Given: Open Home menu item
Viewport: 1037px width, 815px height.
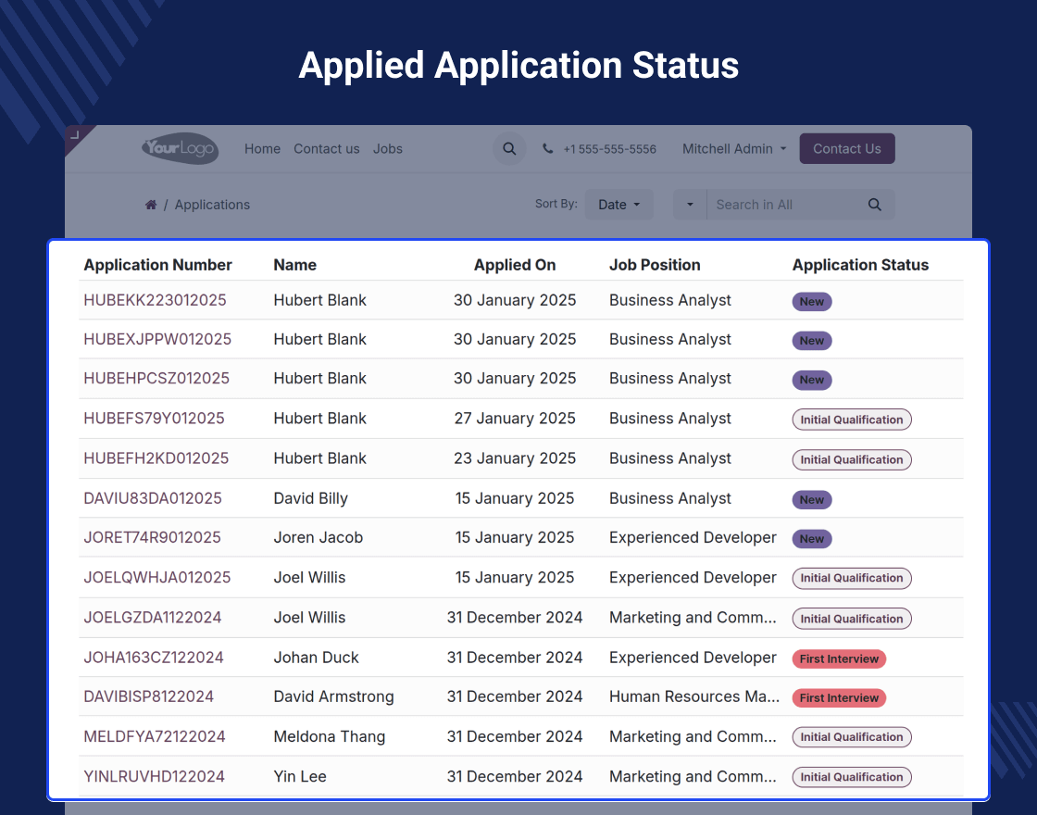Looking at the screenshot, I should click(x=262, y=149).
